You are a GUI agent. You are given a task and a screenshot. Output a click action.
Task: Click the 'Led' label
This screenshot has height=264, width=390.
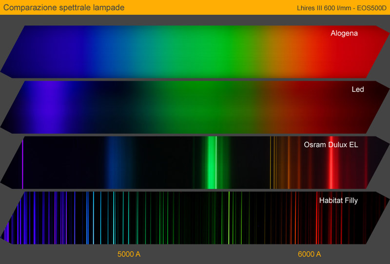pos(358,89)
